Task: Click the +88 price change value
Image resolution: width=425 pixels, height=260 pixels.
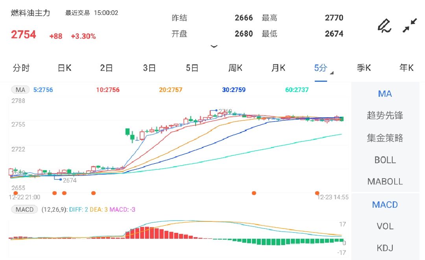Action: tap(56, 36)
